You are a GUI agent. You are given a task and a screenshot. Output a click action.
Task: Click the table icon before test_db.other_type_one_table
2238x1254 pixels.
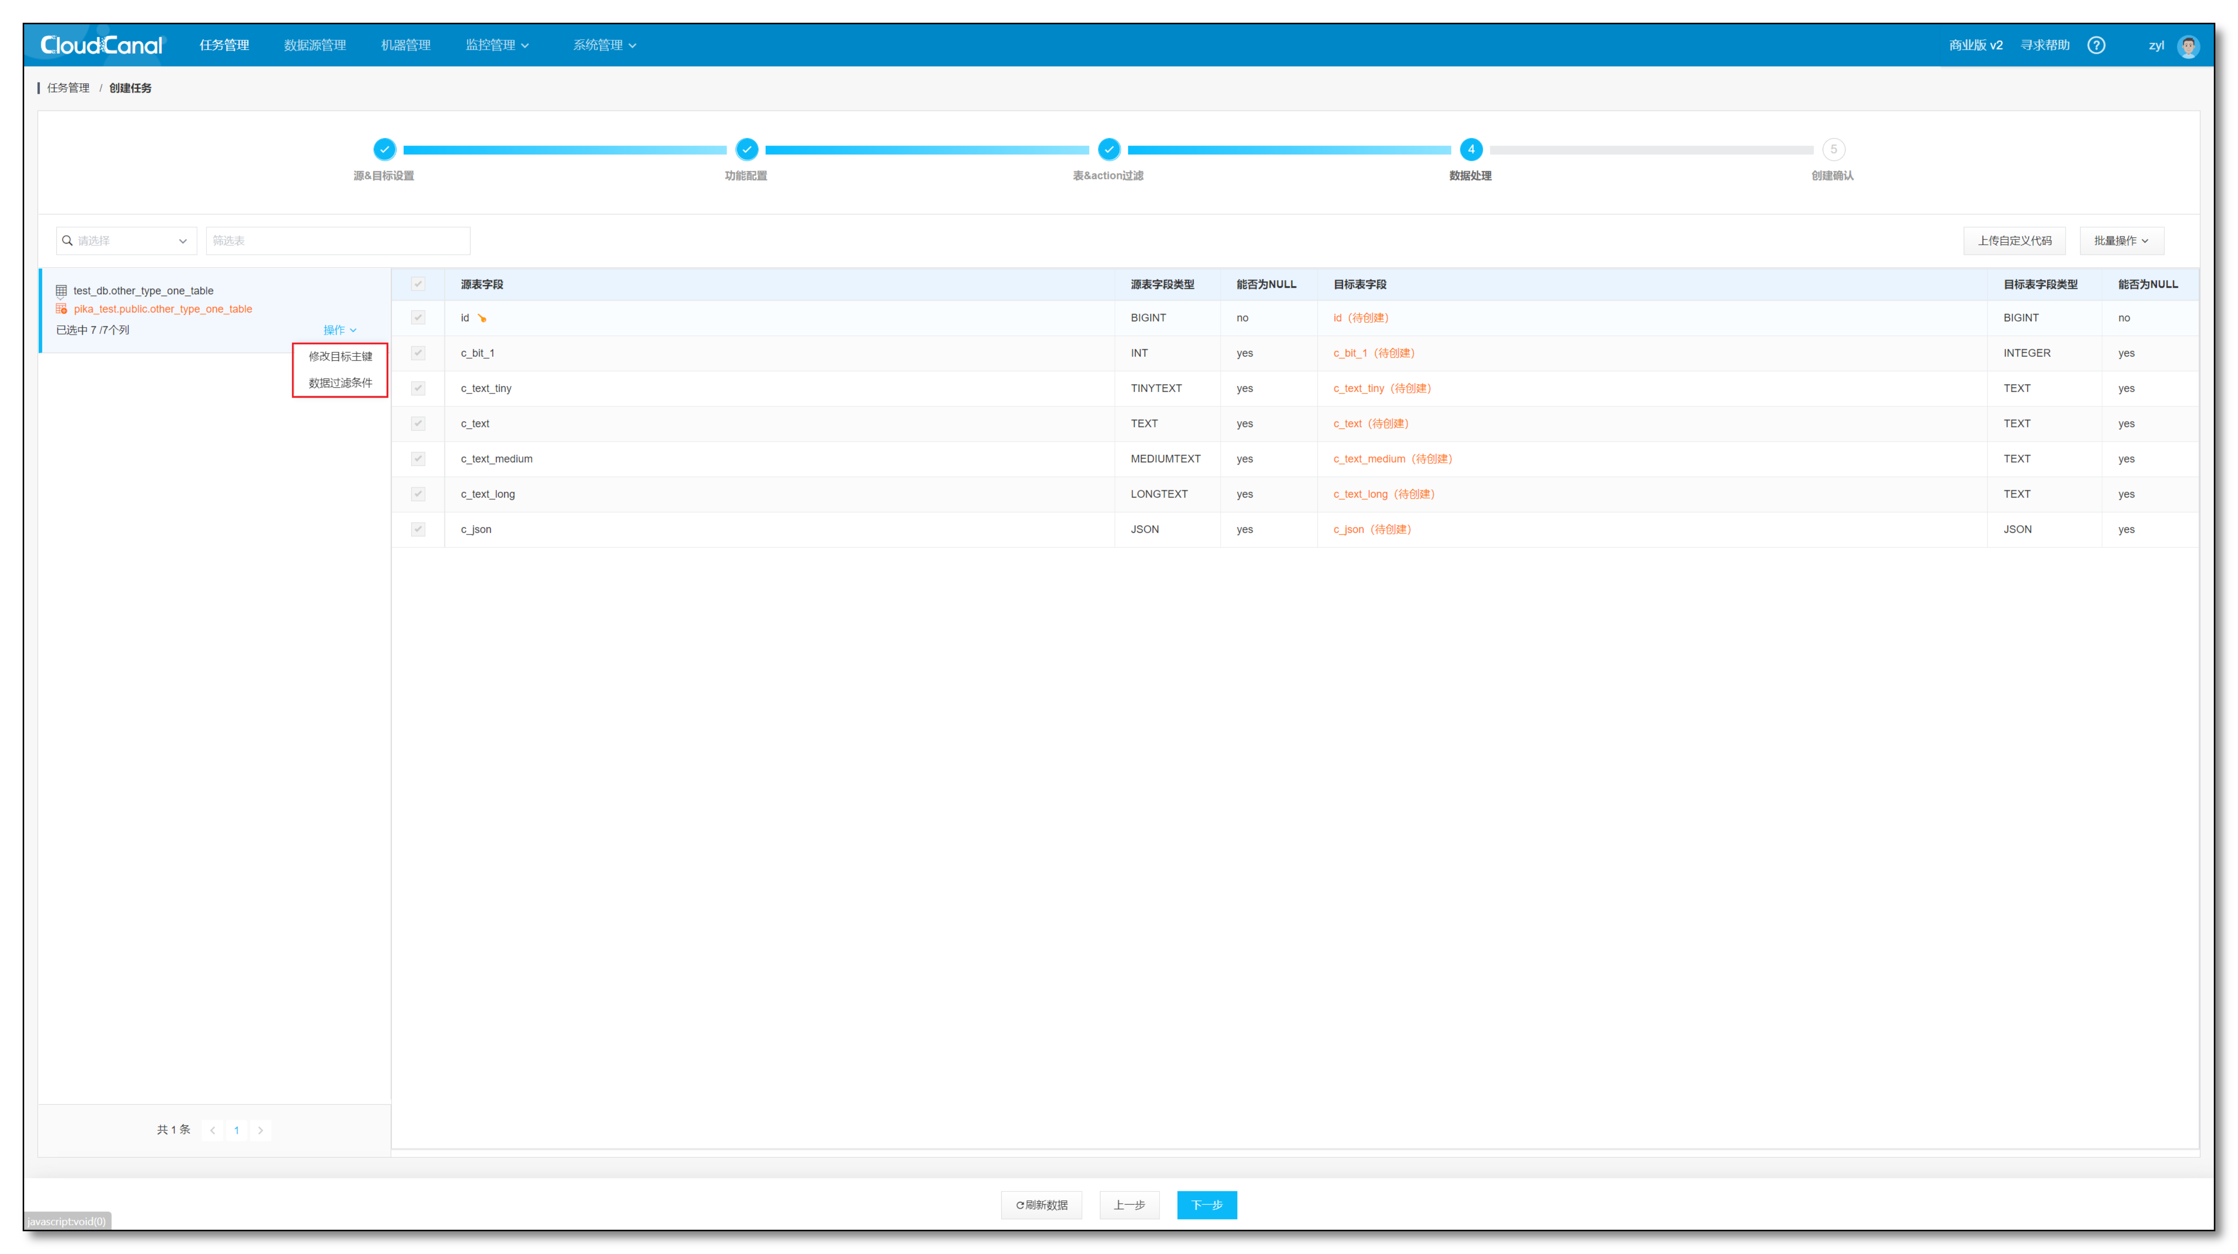coord(61,290)
